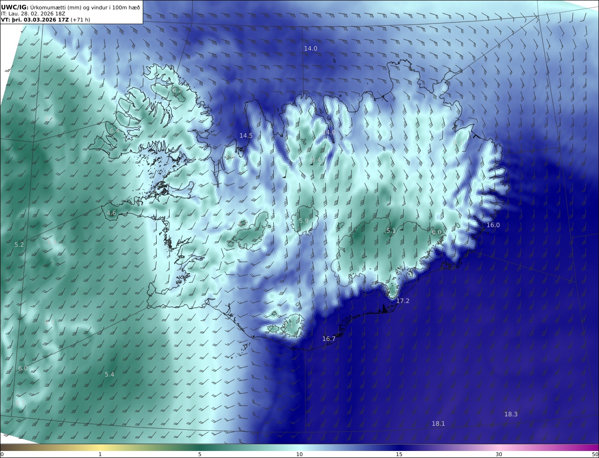The image size is (599, 458).
Task: Select the 17.2 value label
Action: (403, 301)
